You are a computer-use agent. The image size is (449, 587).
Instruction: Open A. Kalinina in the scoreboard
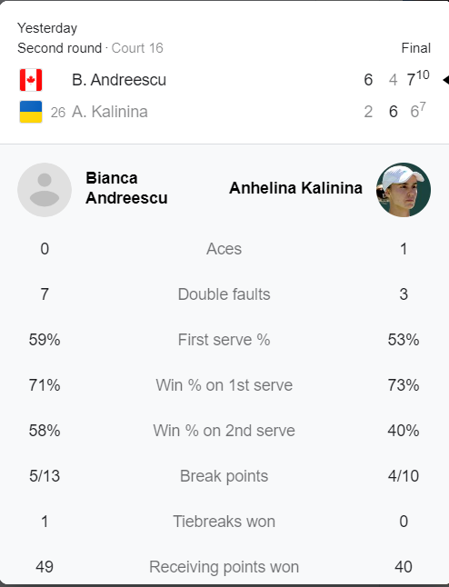(110, 112)
